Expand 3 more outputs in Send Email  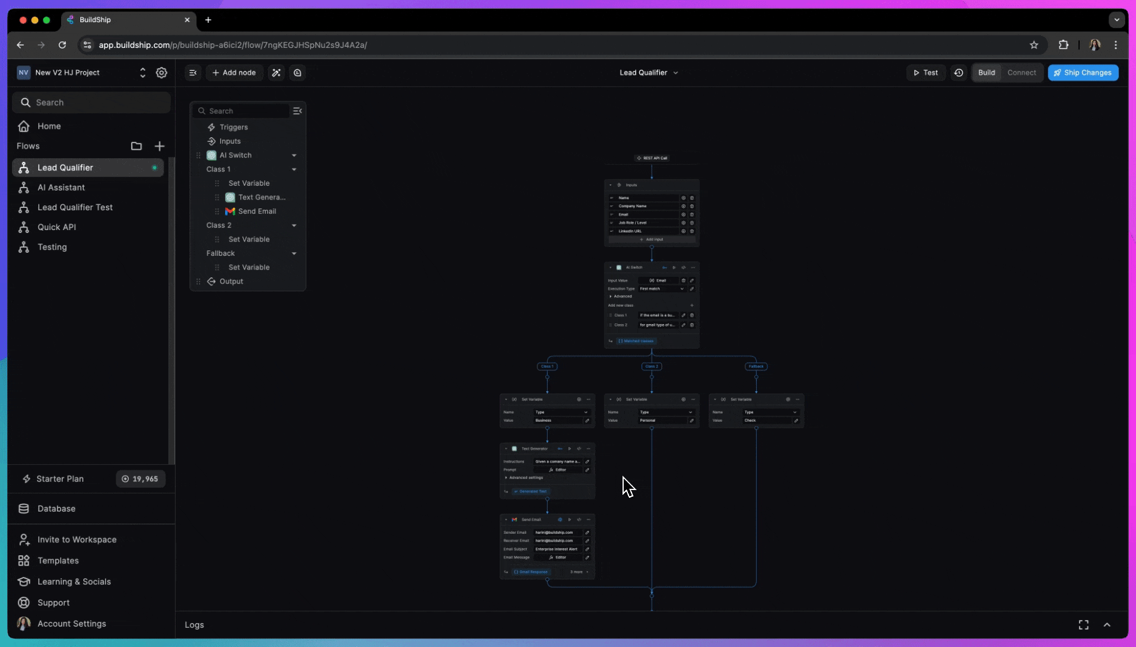point(579,572)
